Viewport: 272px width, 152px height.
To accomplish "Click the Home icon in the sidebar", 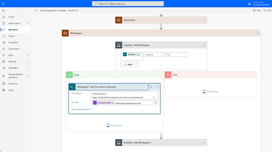I will (x=4, y=17).
